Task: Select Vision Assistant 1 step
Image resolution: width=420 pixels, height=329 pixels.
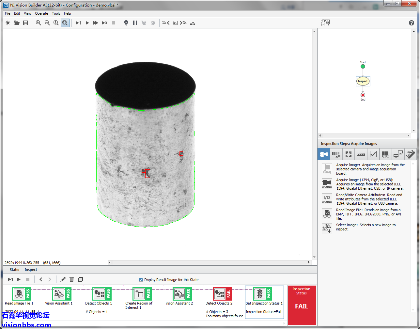Action: 62,294
